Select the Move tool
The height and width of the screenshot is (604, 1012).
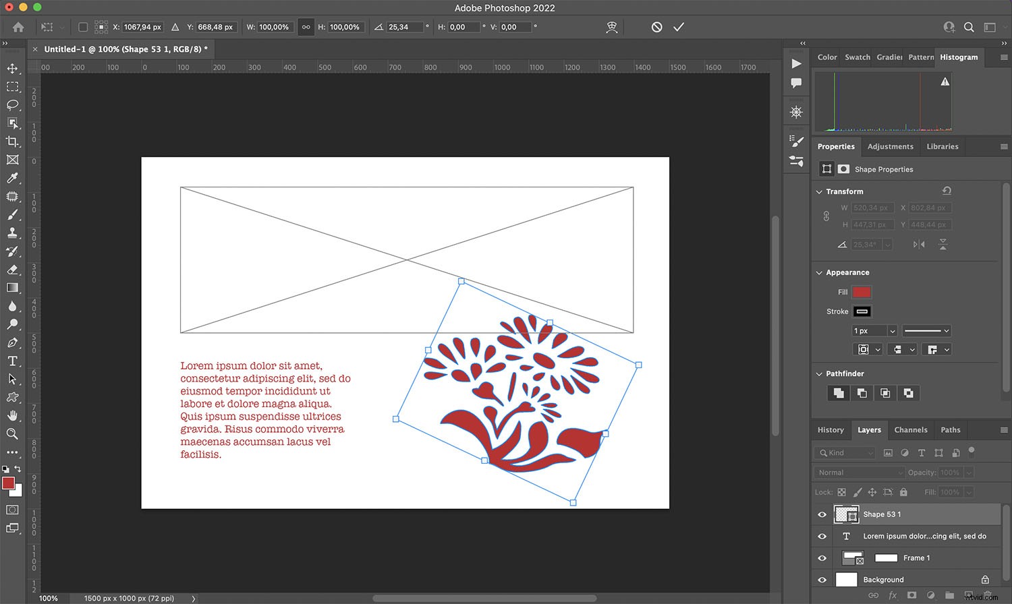point(12,68)
